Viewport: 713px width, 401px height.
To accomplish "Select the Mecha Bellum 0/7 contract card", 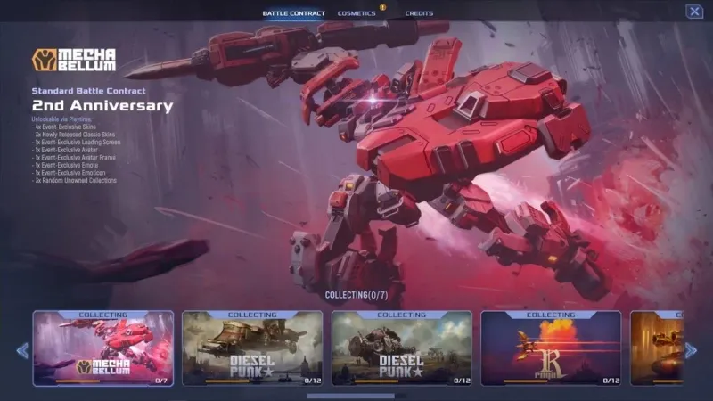I will click(x=103, y=348).
